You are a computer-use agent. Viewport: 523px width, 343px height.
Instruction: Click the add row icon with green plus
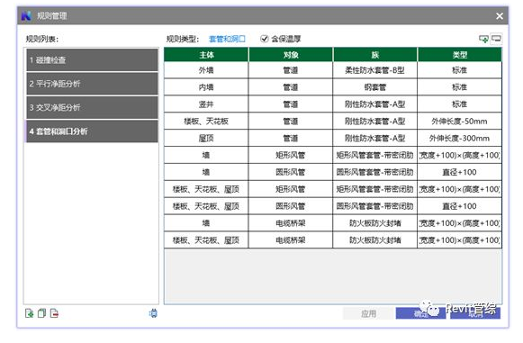(483, 39)
